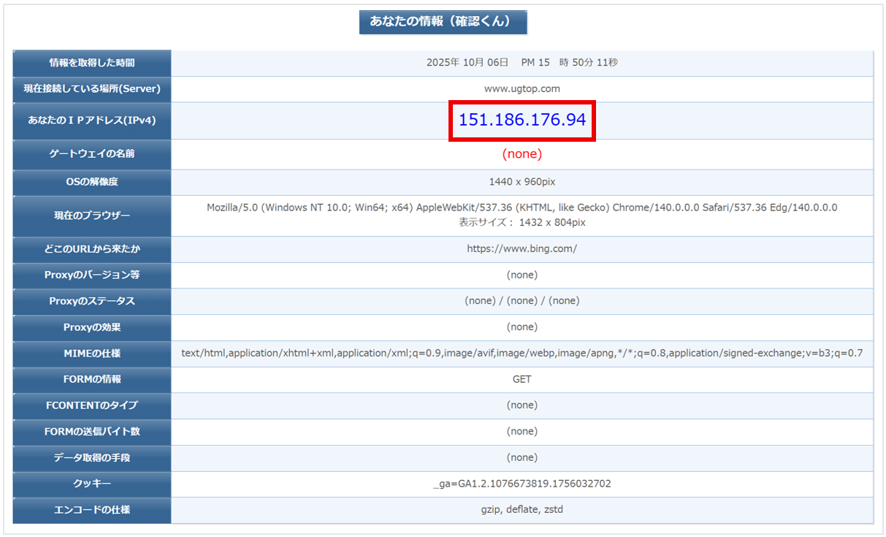This screenshot has height=537, width=886.
Task: Select the 情報を取得した時間 row header
Action: (92, 63)
